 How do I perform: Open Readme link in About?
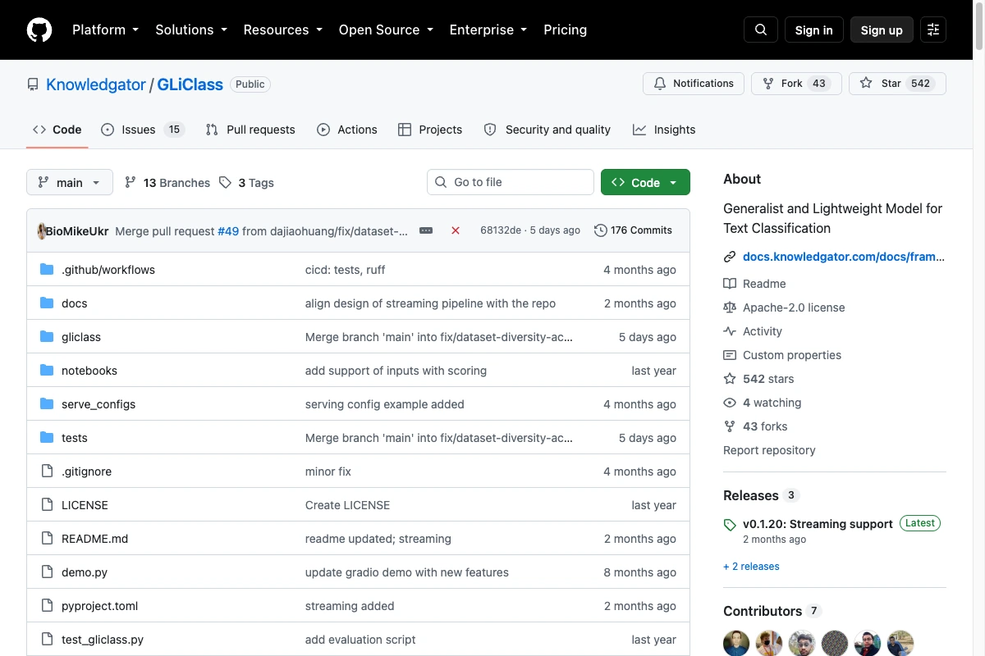(755, 284)
